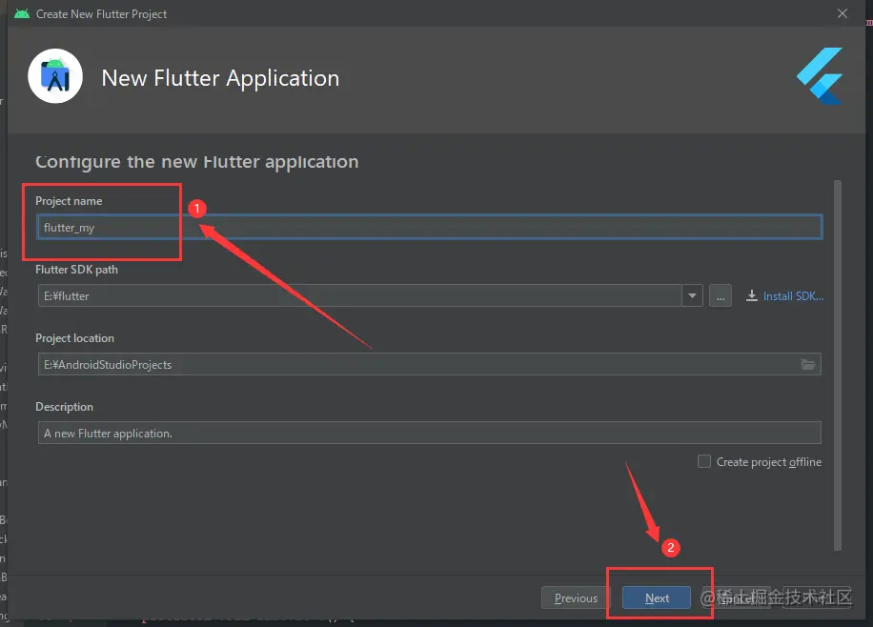873x627 pixels.
Task: Browse for SDK path with ellipsis button
Action: pos(721,295)
